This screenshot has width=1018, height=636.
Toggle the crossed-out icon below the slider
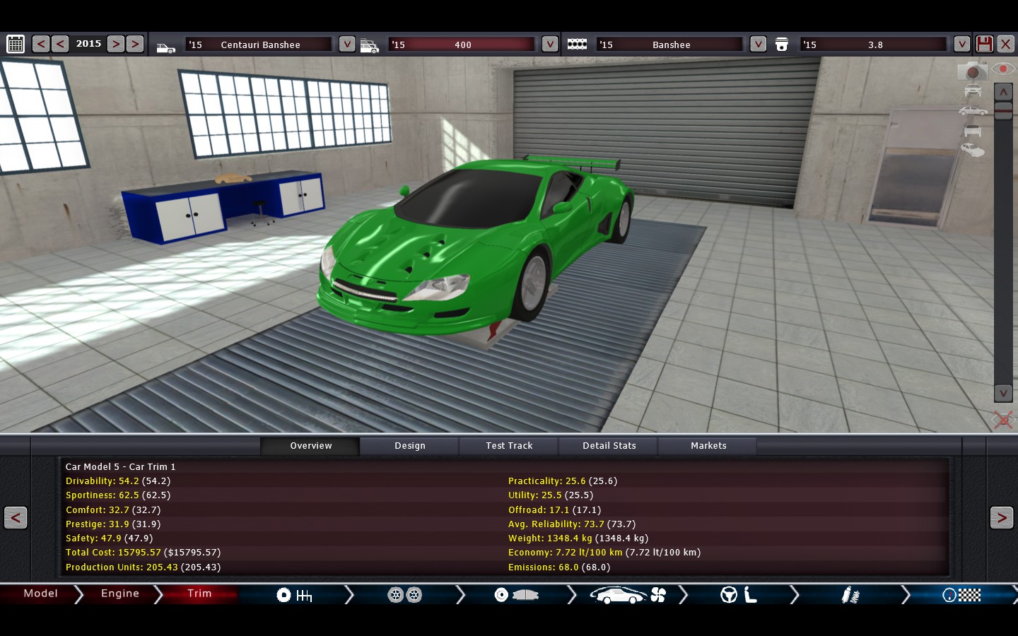coord(1003,420)
